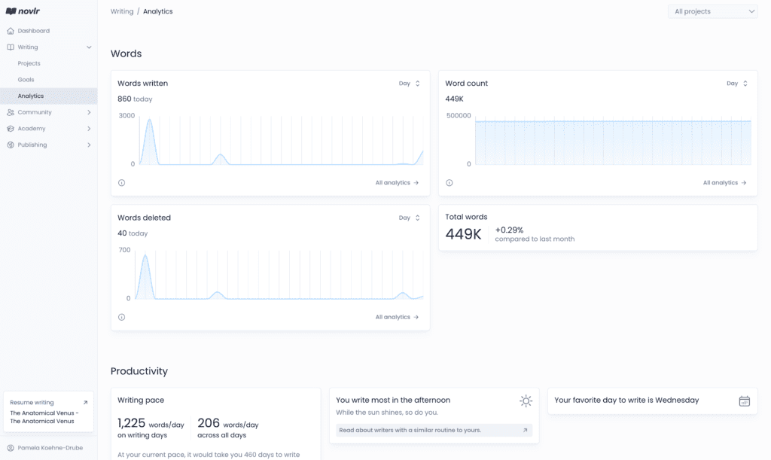Click the Words written line chart

click(282, 141)
